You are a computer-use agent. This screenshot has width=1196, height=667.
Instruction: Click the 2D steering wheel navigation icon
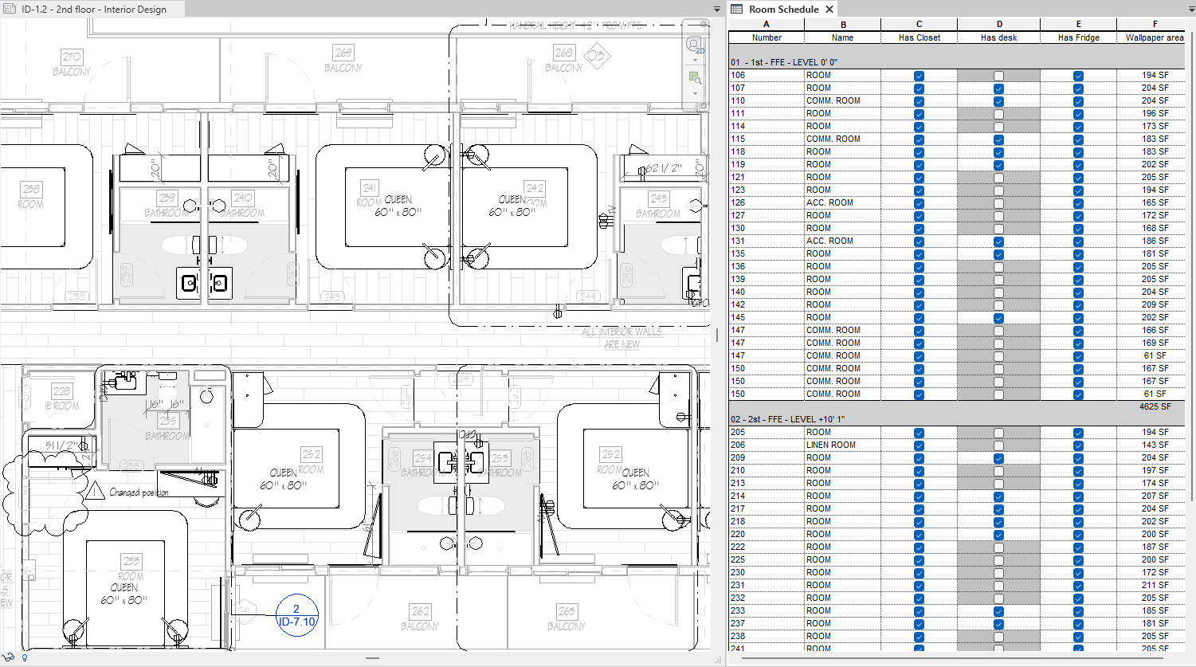point(695,44)
